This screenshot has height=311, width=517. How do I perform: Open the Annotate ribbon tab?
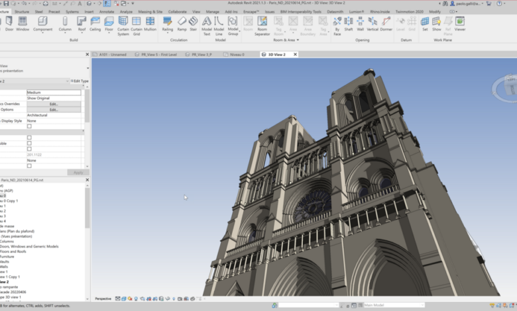(x=106, y=11)
